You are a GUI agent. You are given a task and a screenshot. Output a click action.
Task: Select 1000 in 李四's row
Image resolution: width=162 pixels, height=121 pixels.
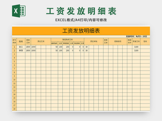[33, 50]
